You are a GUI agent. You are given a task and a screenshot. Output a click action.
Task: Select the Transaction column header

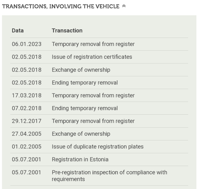pyautogui.click(x=67, y=31)
